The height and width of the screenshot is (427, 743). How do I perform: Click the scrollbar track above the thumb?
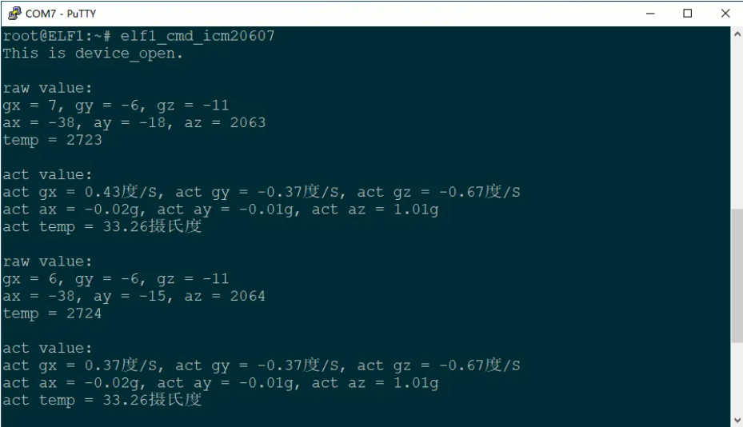737,124
